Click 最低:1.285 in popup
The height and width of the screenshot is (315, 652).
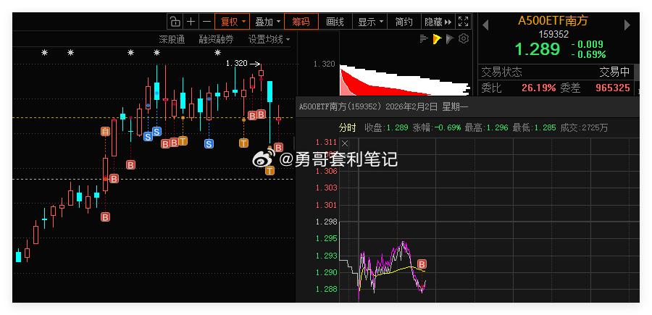(535, 127)
